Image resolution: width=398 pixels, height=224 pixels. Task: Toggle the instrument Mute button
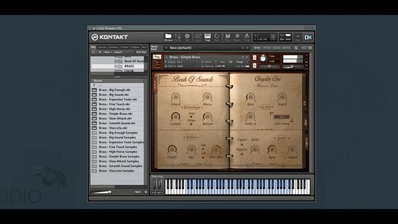(x=254, y=66)
